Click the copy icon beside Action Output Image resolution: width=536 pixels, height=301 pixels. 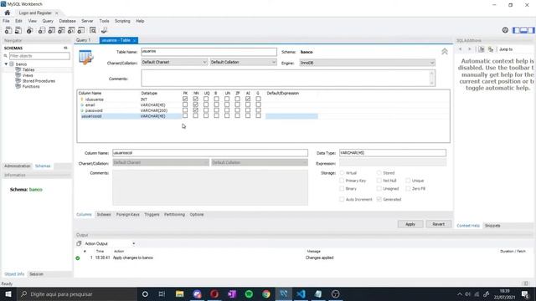click(79, 243)
